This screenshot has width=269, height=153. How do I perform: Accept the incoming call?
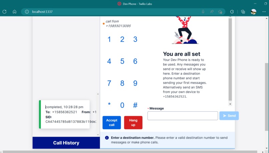[x=112, y=123]
